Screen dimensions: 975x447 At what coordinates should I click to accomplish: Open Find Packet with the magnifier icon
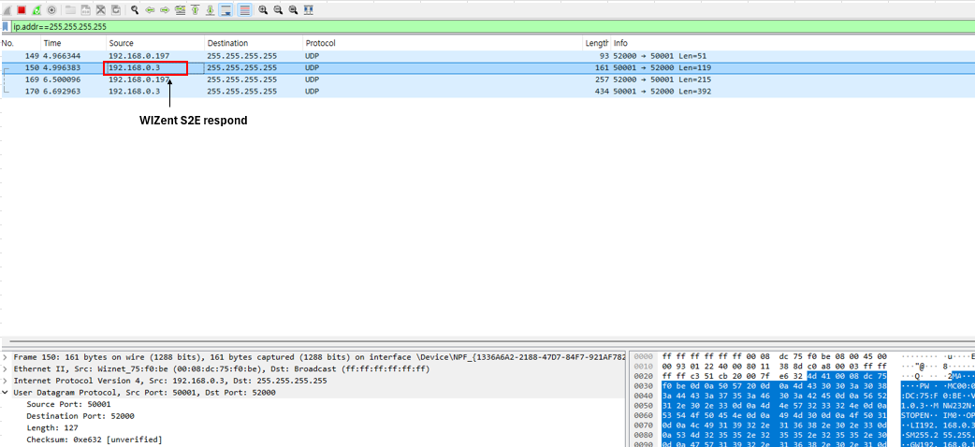[135, 10]
